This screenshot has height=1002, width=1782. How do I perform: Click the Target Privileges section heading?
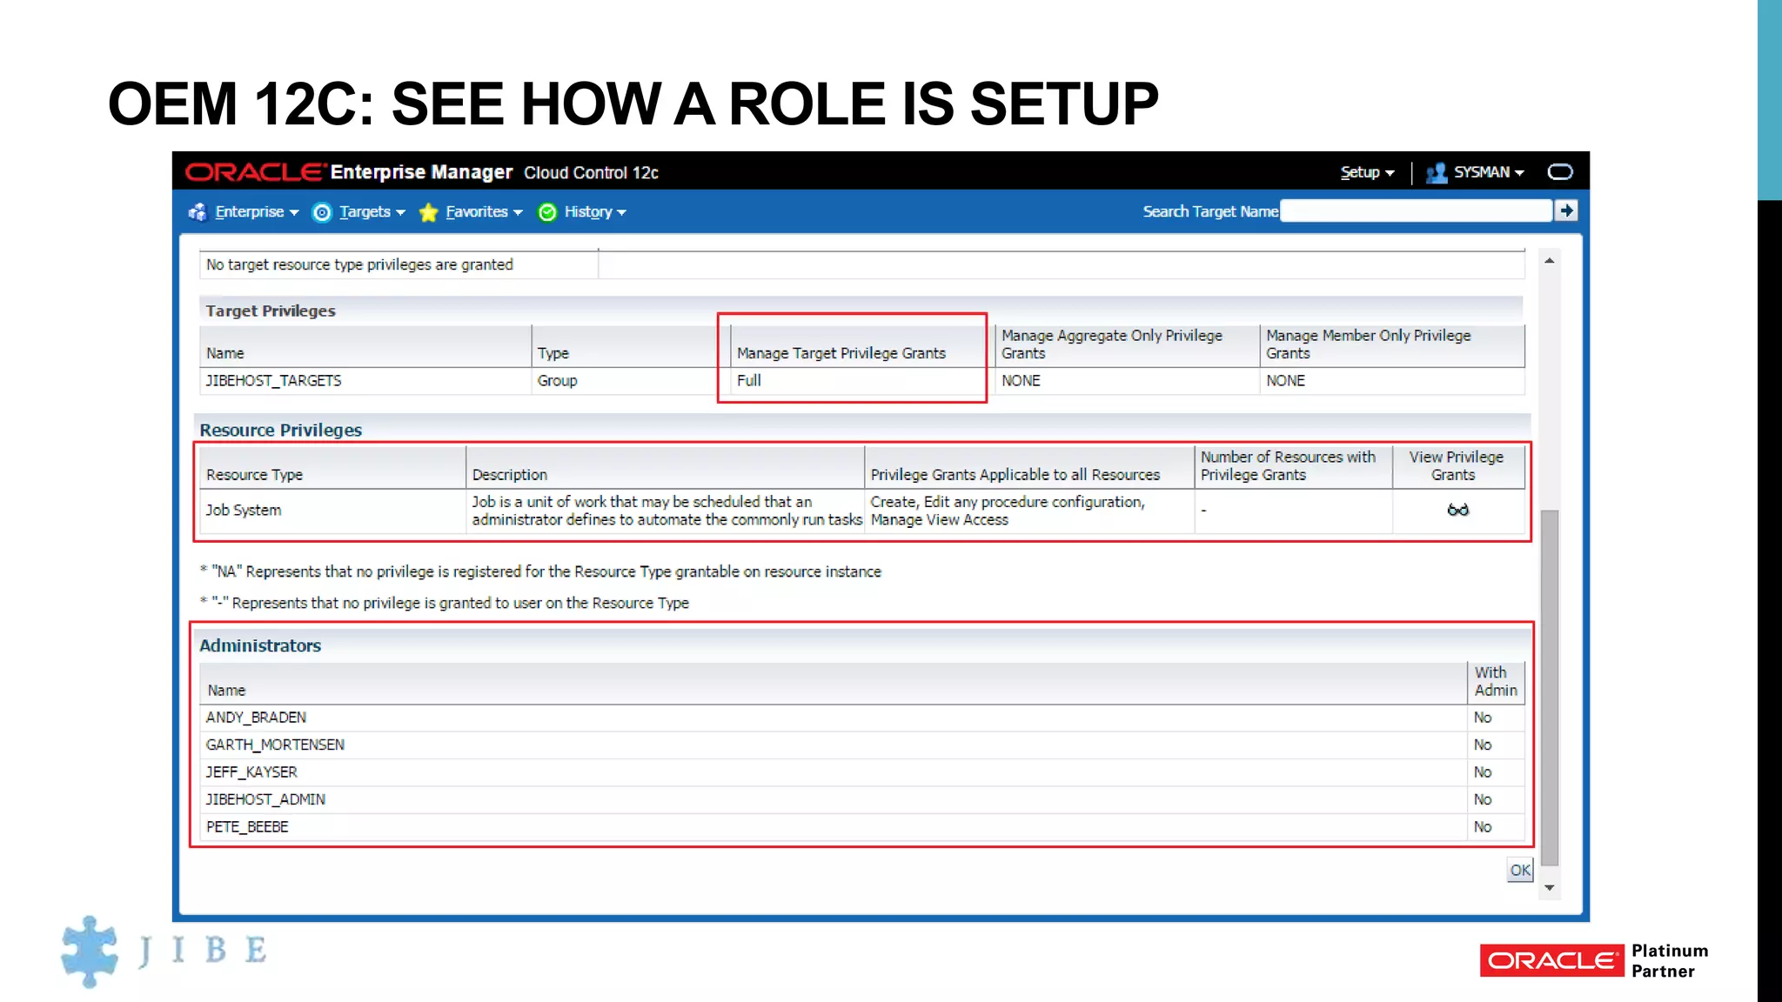[270, 311]
